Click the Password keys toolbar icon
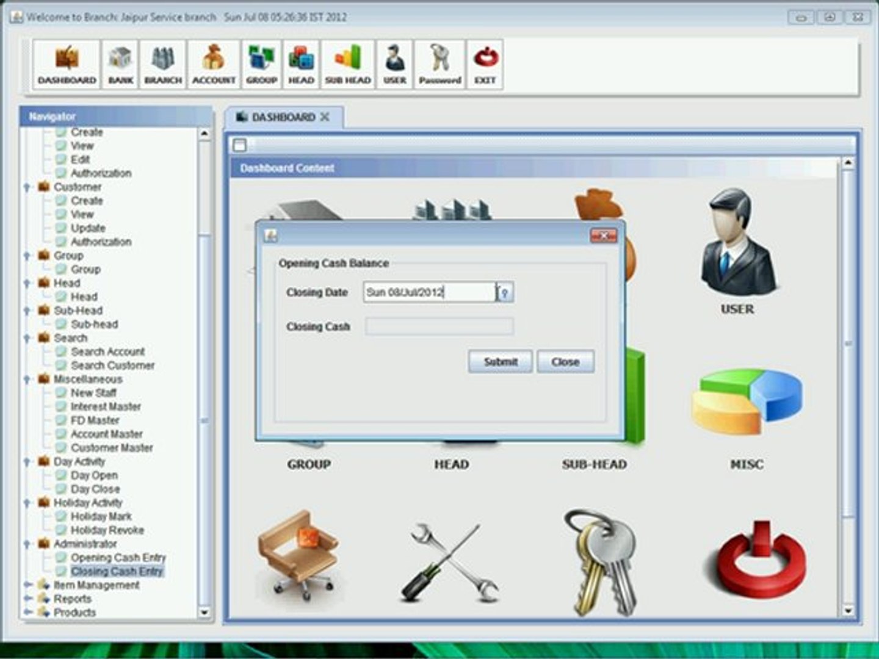879x659 pixels. (x=440, y=65)
